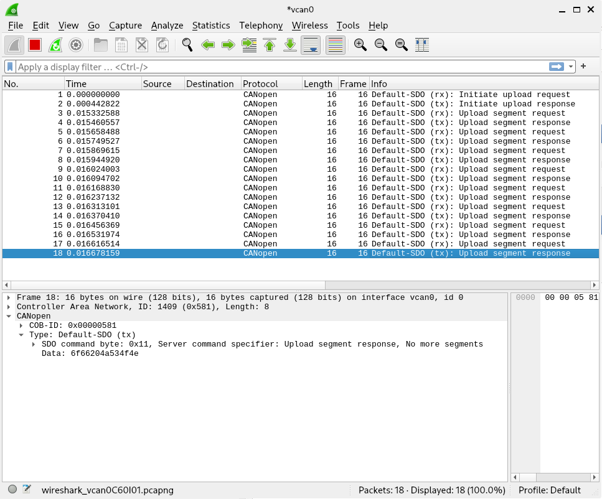This screenshot has height=499, width=602.
Task: Click the Find packet magnifier icon
Action: 187,45
